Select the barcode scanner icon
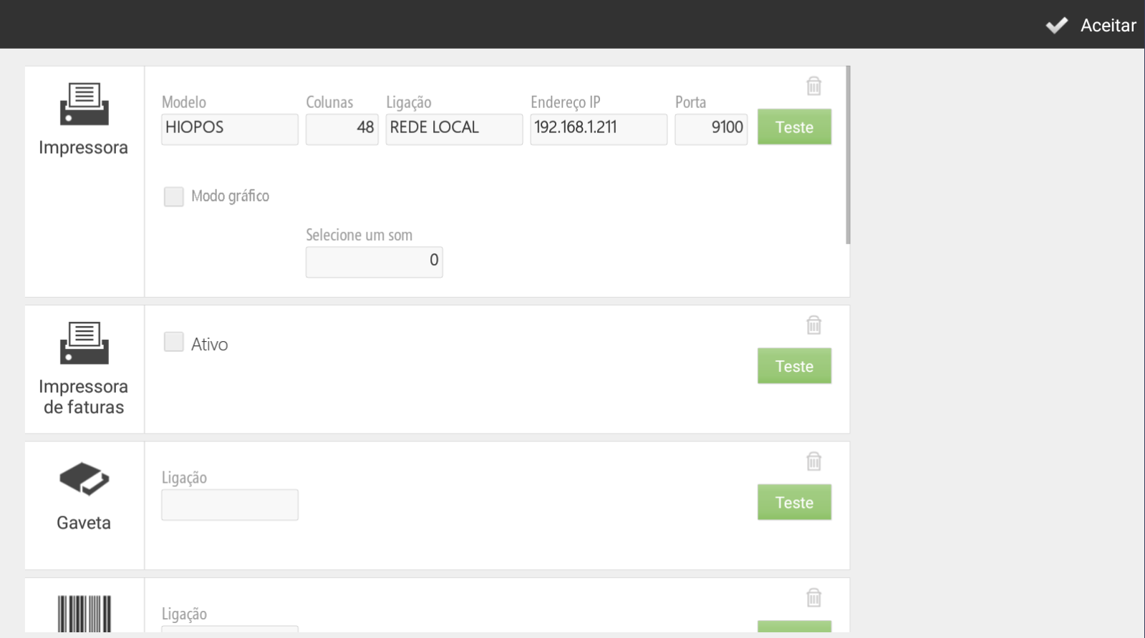The height and width of the screenshot is (638, 1145). pyautogui.click(x=84, y=614)
